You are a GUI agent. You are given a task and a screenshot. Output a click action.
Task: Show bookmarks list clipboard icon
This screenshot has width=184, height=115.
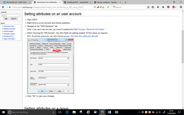[153, 7]
